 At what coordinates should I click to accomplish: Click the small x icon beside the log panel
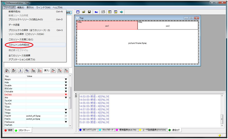click(76, 94)
